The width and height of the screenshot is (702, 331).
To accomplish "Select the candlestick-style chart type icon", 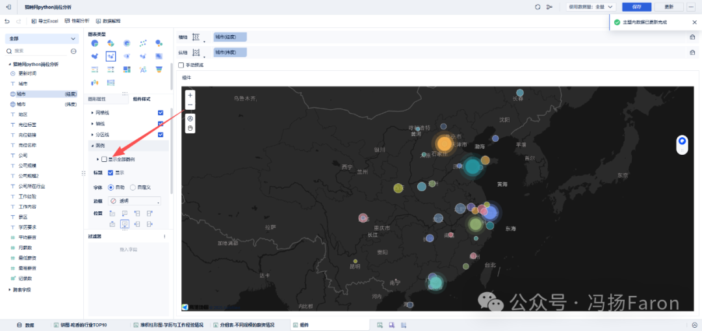I will tap(95, 83).
